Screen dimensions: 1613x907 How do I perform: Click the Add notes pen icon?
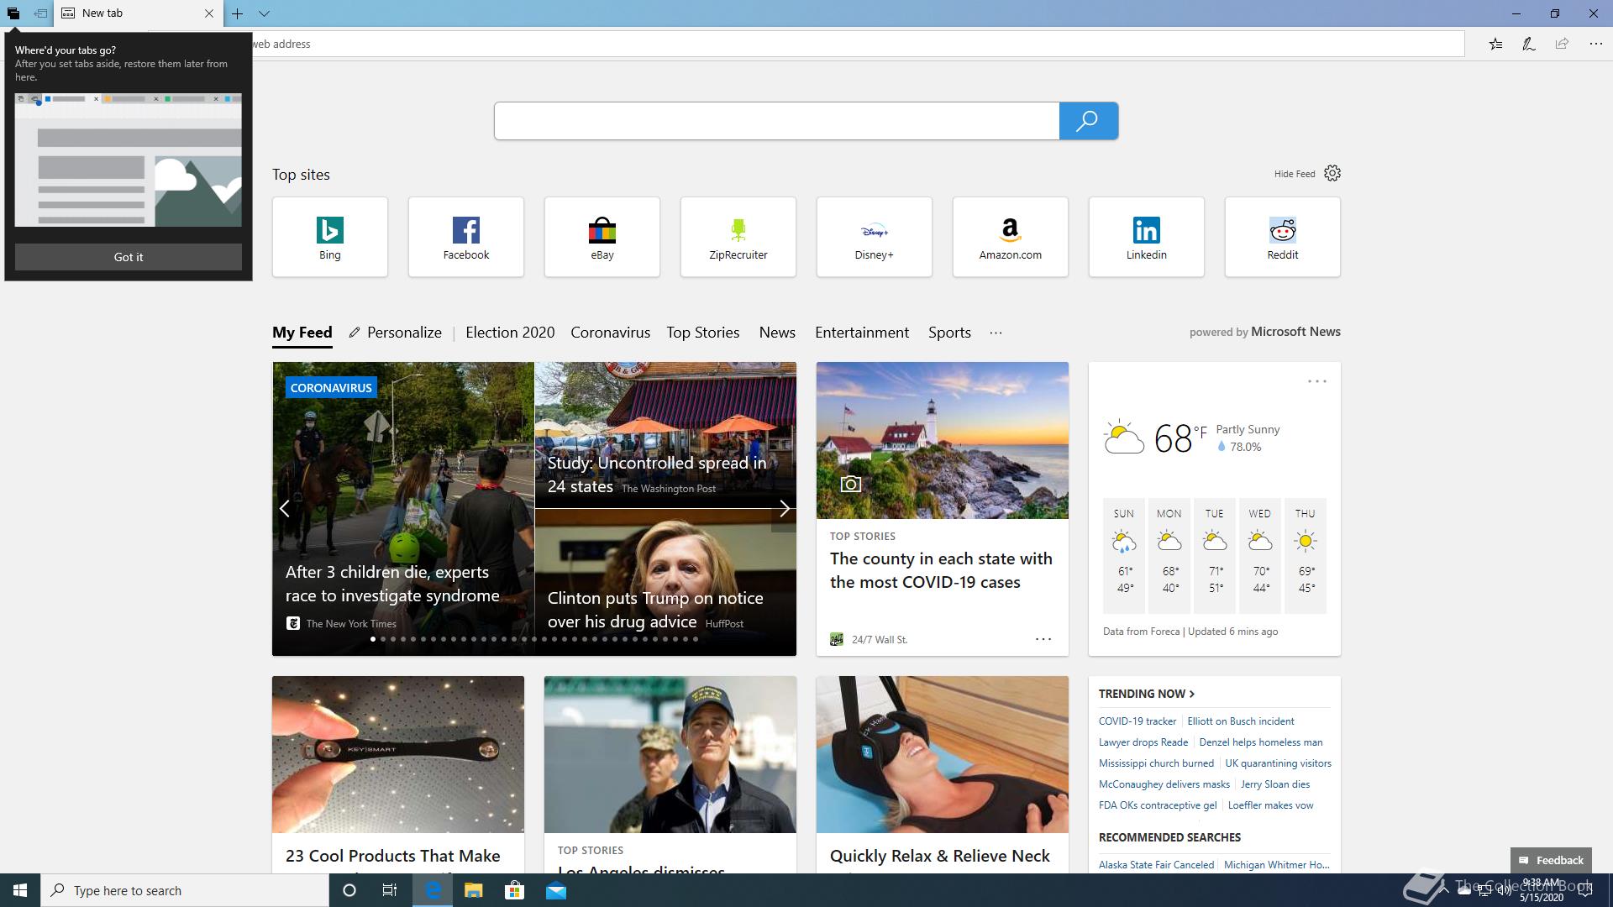point(1529,44)
